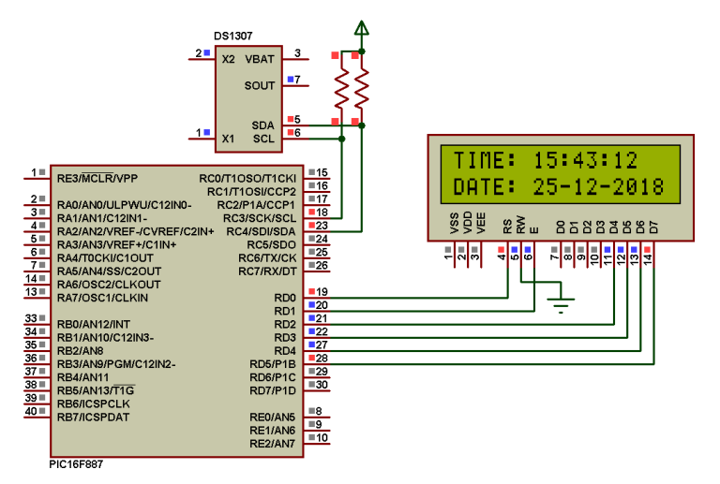Click the RS label on the LCD
This screenshot has width=720, height=484.
pyautogui.click(x=507, y=227)
